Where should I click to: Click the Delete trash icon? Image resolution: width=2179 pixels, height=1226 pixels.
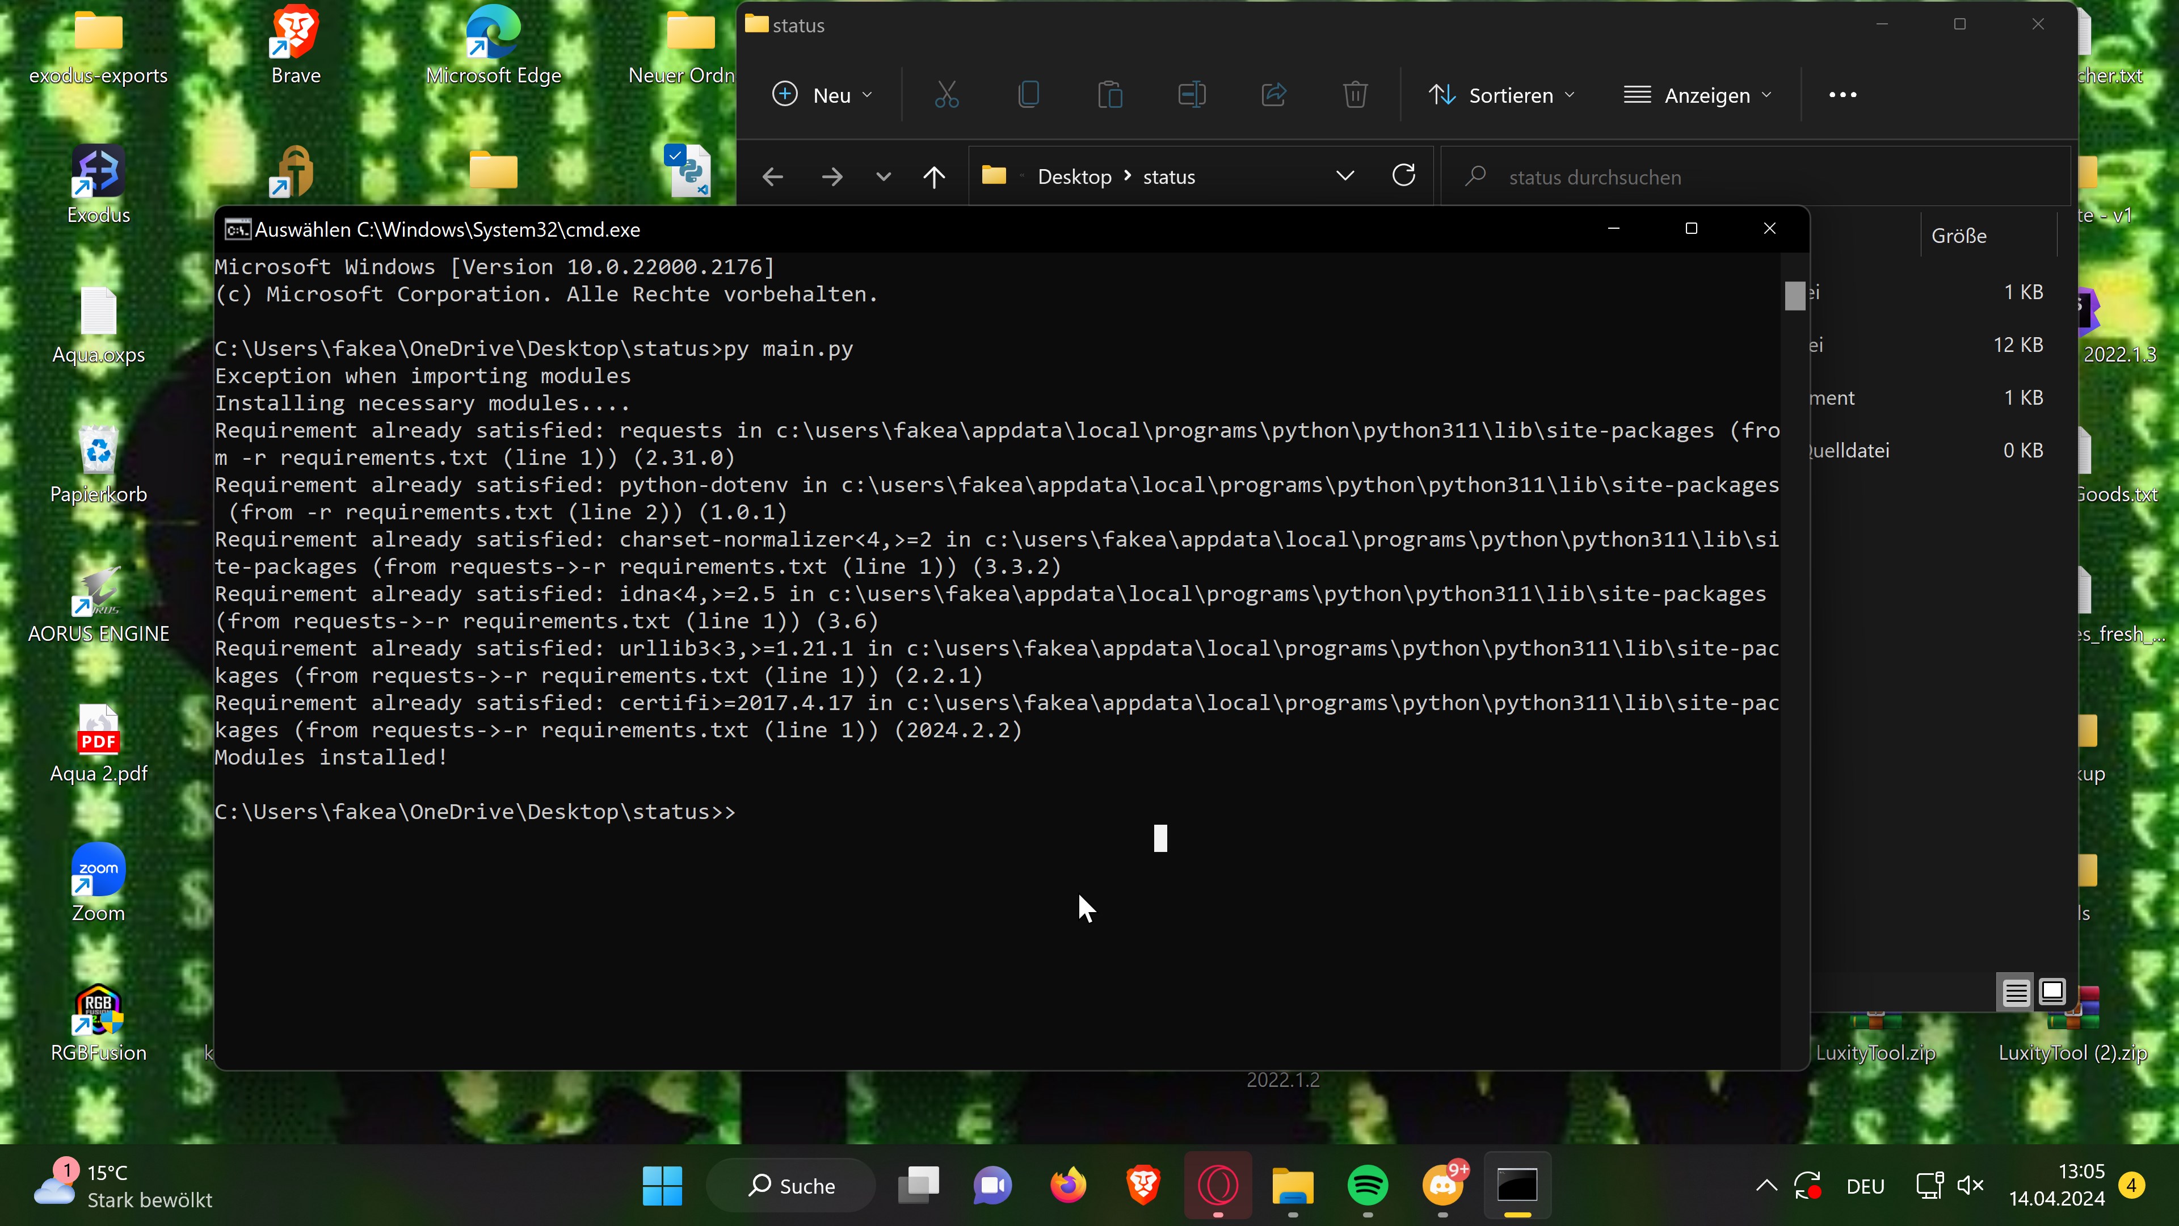(x=1355, y=95)
